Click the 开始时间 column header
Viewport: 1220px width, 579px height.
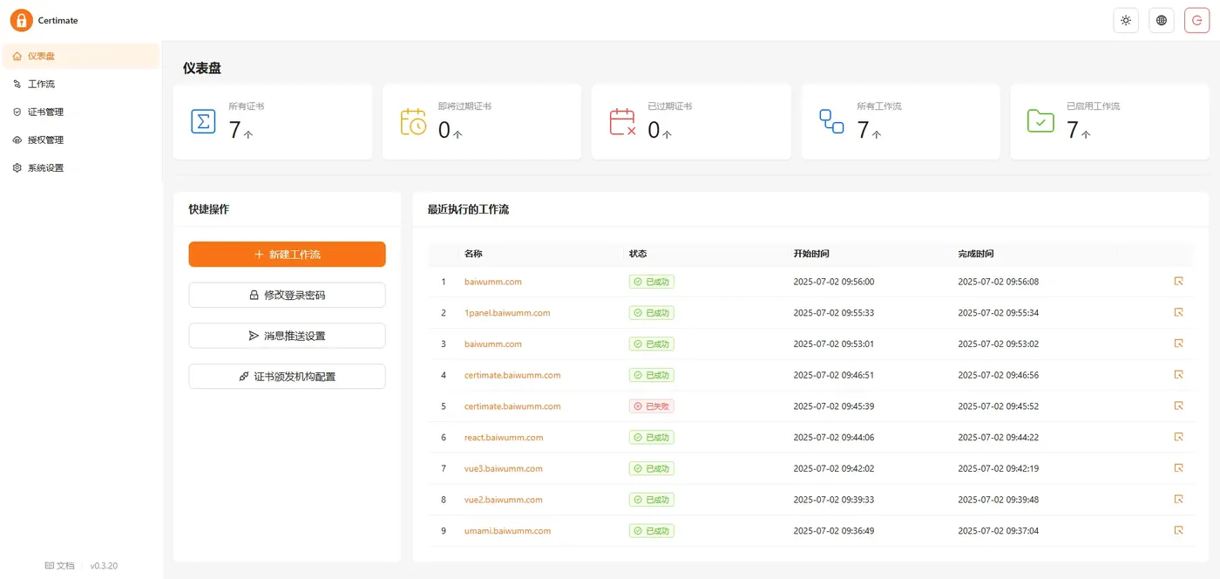[811, 254]
